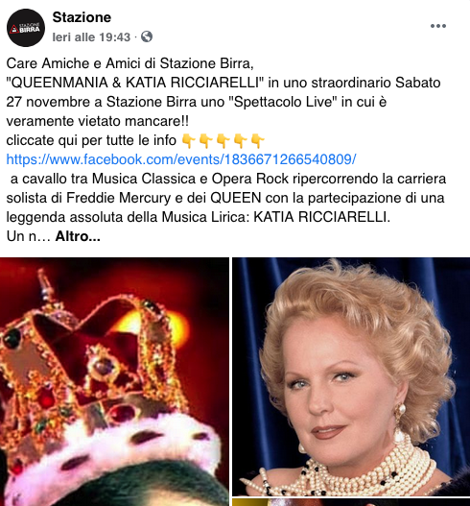Open the Stazione page name link
The width and height of the screenshot is (470, 506).
point(82,17)
